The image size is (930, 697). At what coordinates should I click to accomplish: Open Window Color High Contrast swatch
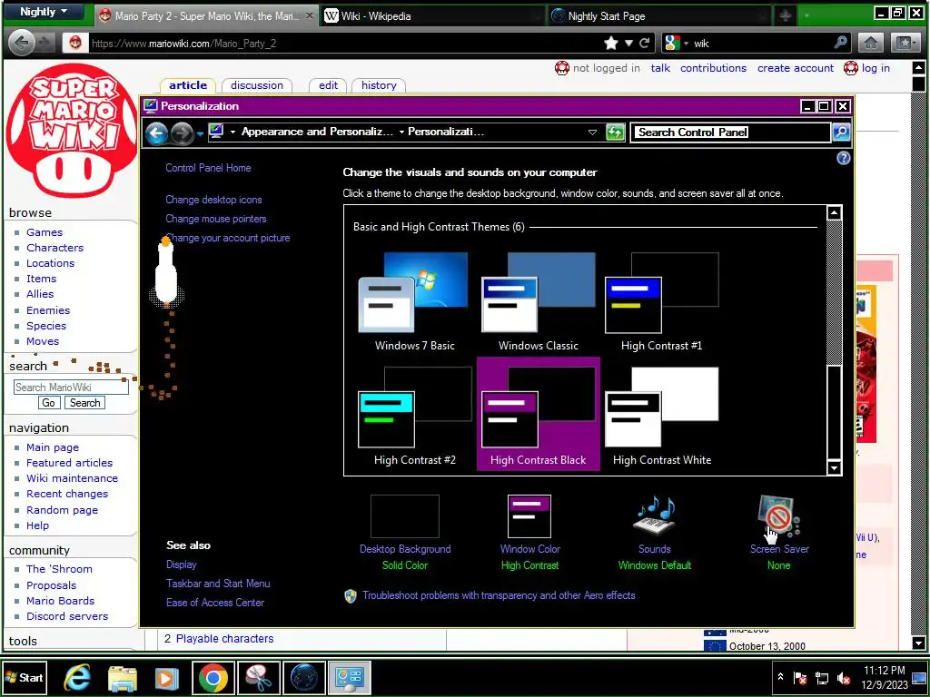529,516
